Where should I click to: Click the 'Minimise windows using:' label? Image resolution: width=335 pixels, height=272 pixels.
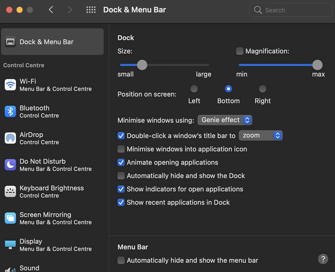(156, 120)
